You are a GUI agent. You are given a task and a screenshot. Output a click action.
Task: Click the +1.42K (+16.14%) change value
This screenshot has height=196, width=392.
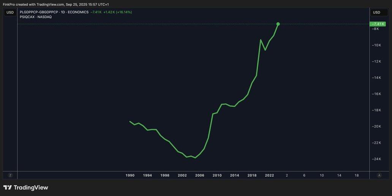point(117,12)
